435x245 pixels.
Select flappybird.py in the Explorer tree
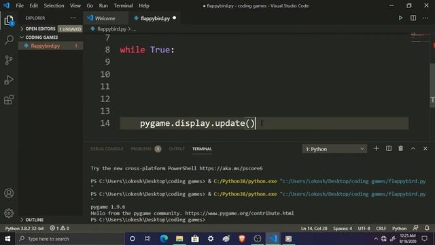51,46
